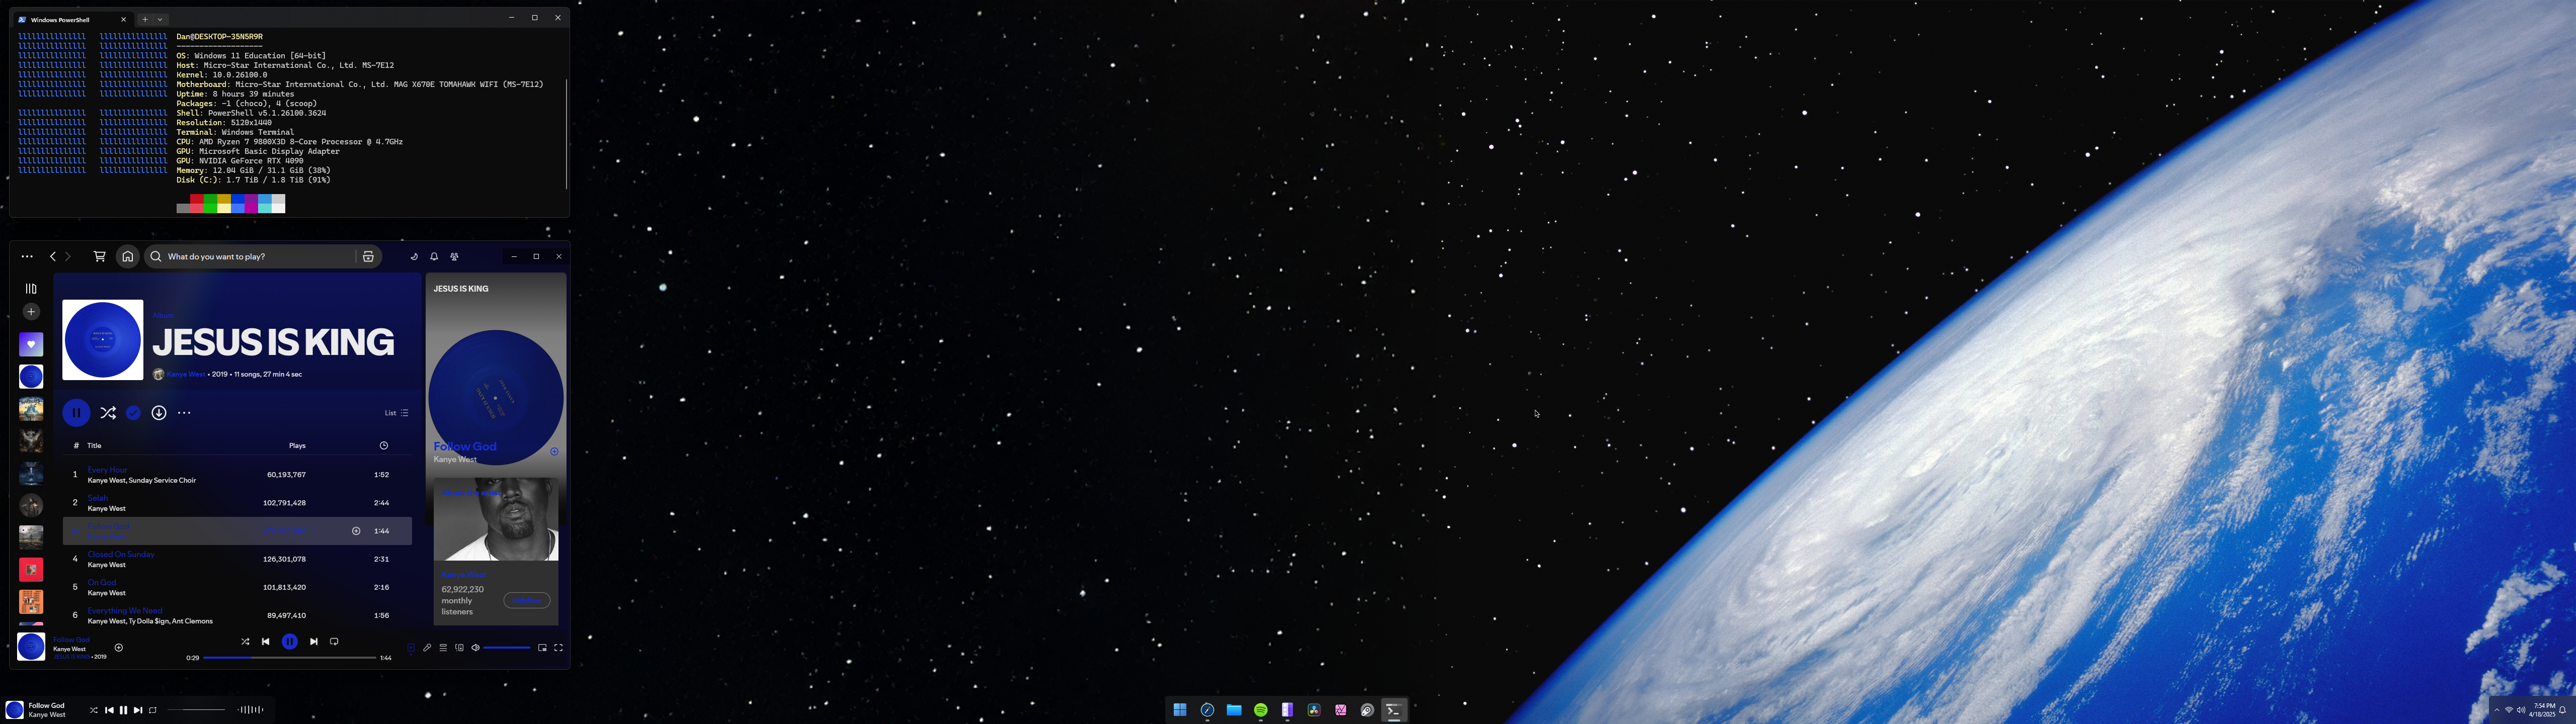Viewport: 2576px width, 724px height.
Task: Click the duration clock column header
Action: pos(383,445)
